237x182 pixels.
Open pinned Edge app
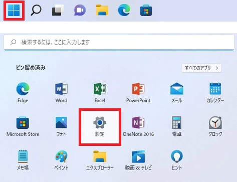tap(23, 92)
